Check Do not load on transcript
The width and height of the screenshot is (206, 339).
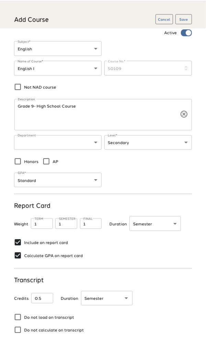18,317
